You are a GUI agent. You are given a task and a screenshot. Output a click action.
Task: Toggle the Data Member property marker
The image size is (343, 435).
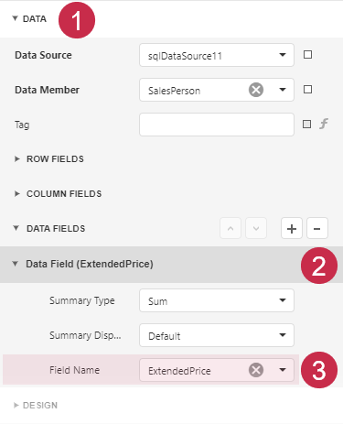(307, 90)
